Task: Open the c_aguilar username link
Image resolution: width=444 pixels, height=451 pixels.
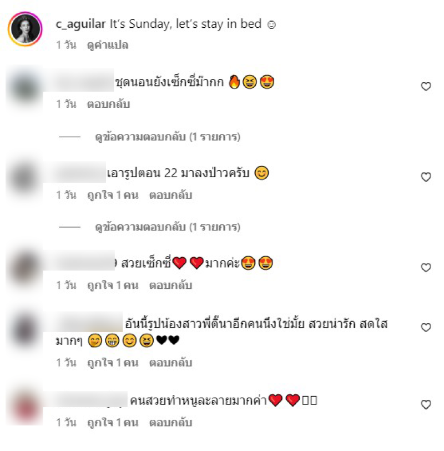Action: [81, 24]
